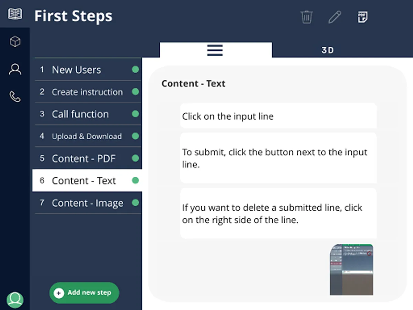The height and width of the screenshot is (310, 413).
Task: Open the 3D cube sidebar icon
Action: pyautogui.click(x=15, y=42)
